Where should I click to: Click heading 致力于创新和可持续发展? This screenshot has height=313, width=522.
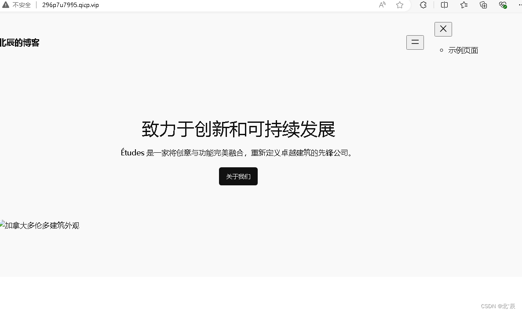pyautogui.click(x=238, y=129)
